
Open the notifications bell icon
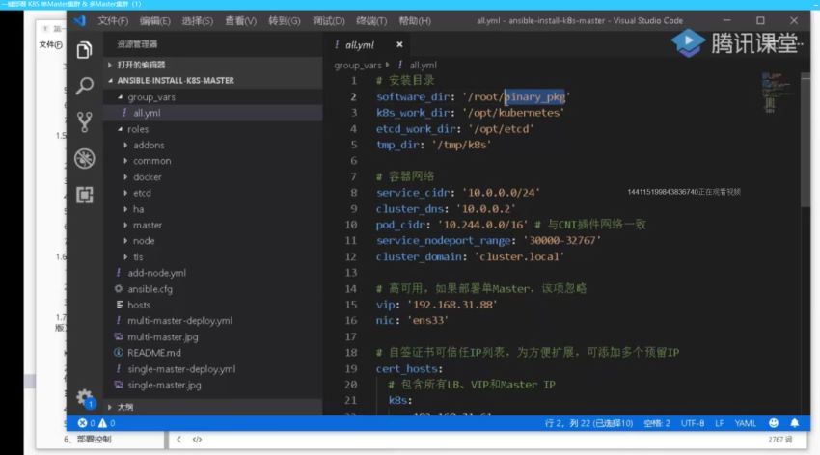(x=795, y=423)
